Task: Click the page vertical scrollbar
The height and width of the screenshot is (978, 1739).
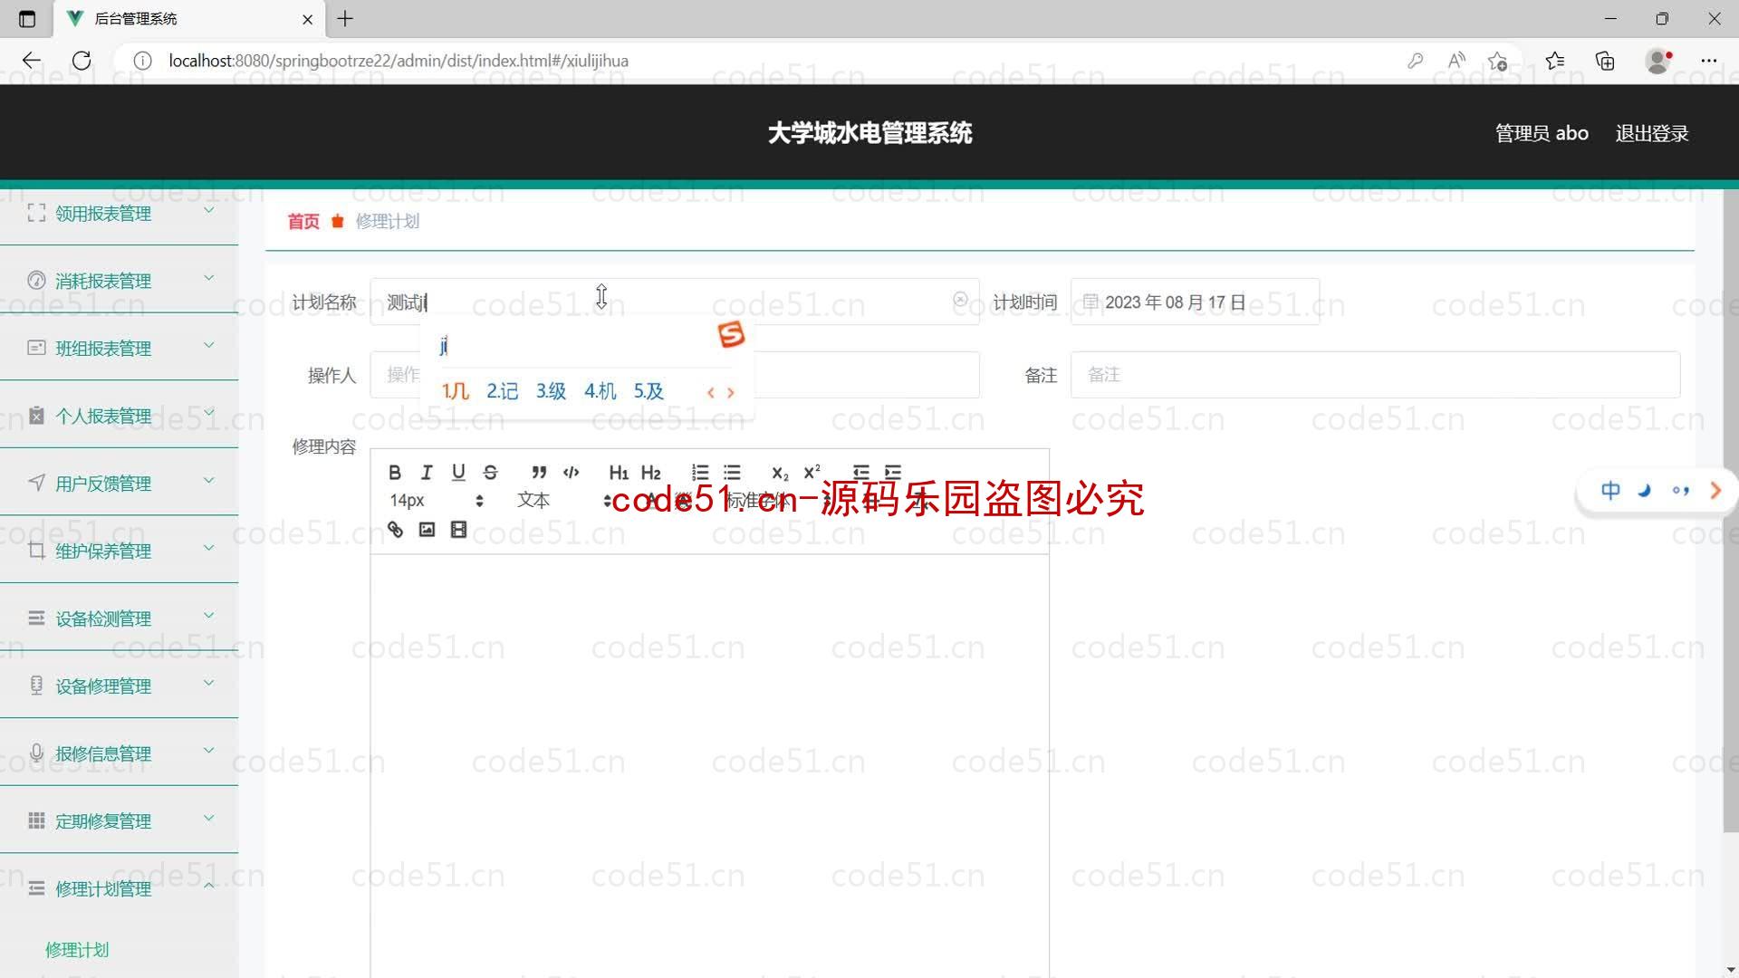Action: coord(1730,512)
